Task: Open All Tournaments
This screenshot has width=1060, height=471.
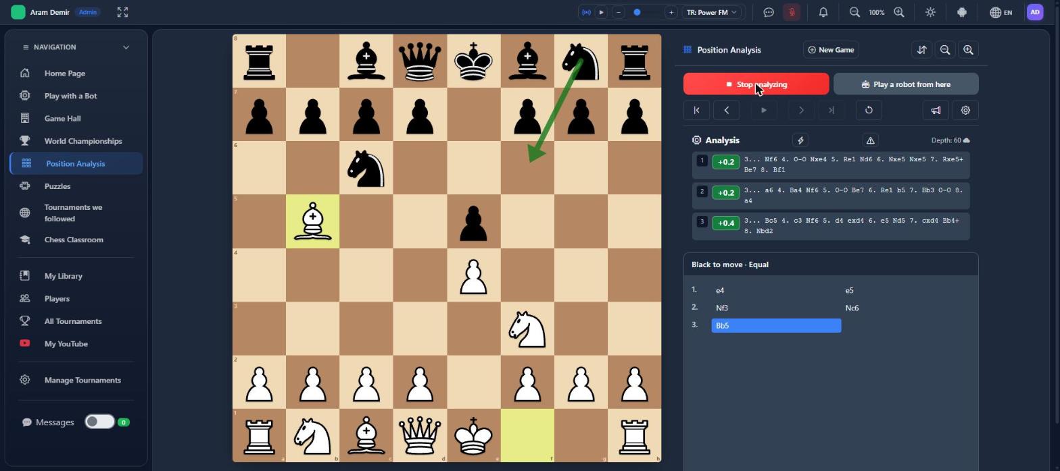Action: coord(76,321)
